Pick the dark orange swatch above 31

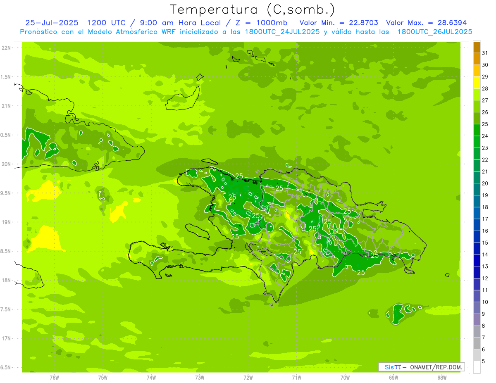click(x=477, y=47)
